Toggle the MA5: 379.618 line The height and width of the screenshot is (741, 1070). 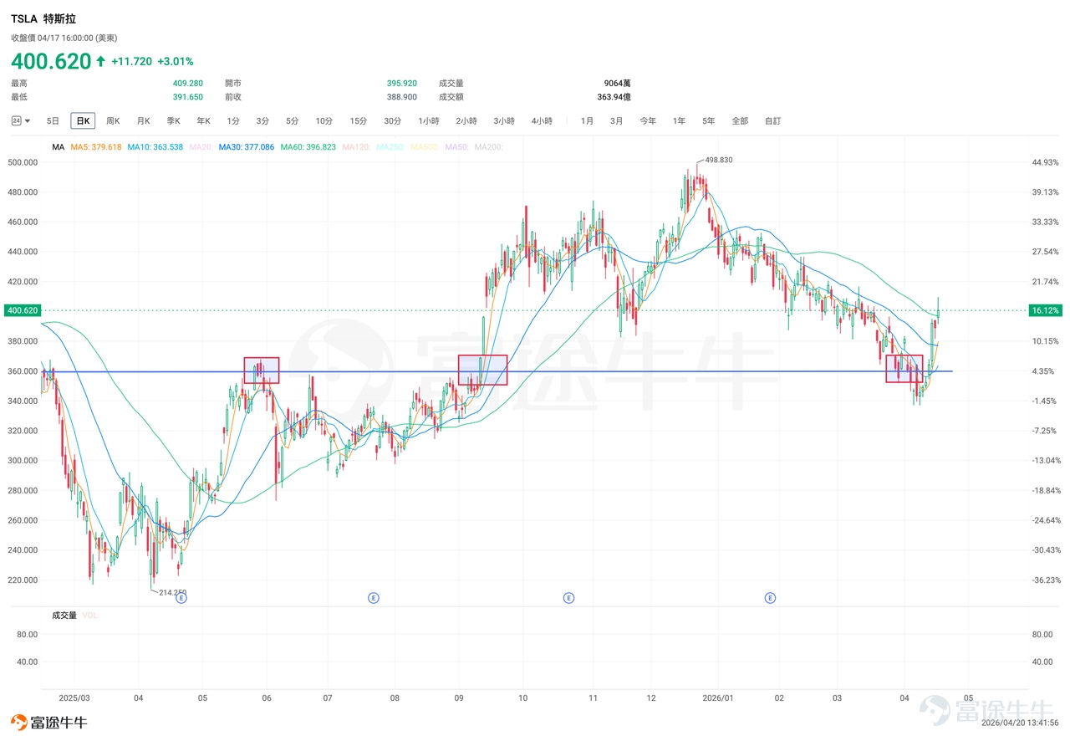pos(96,147)
